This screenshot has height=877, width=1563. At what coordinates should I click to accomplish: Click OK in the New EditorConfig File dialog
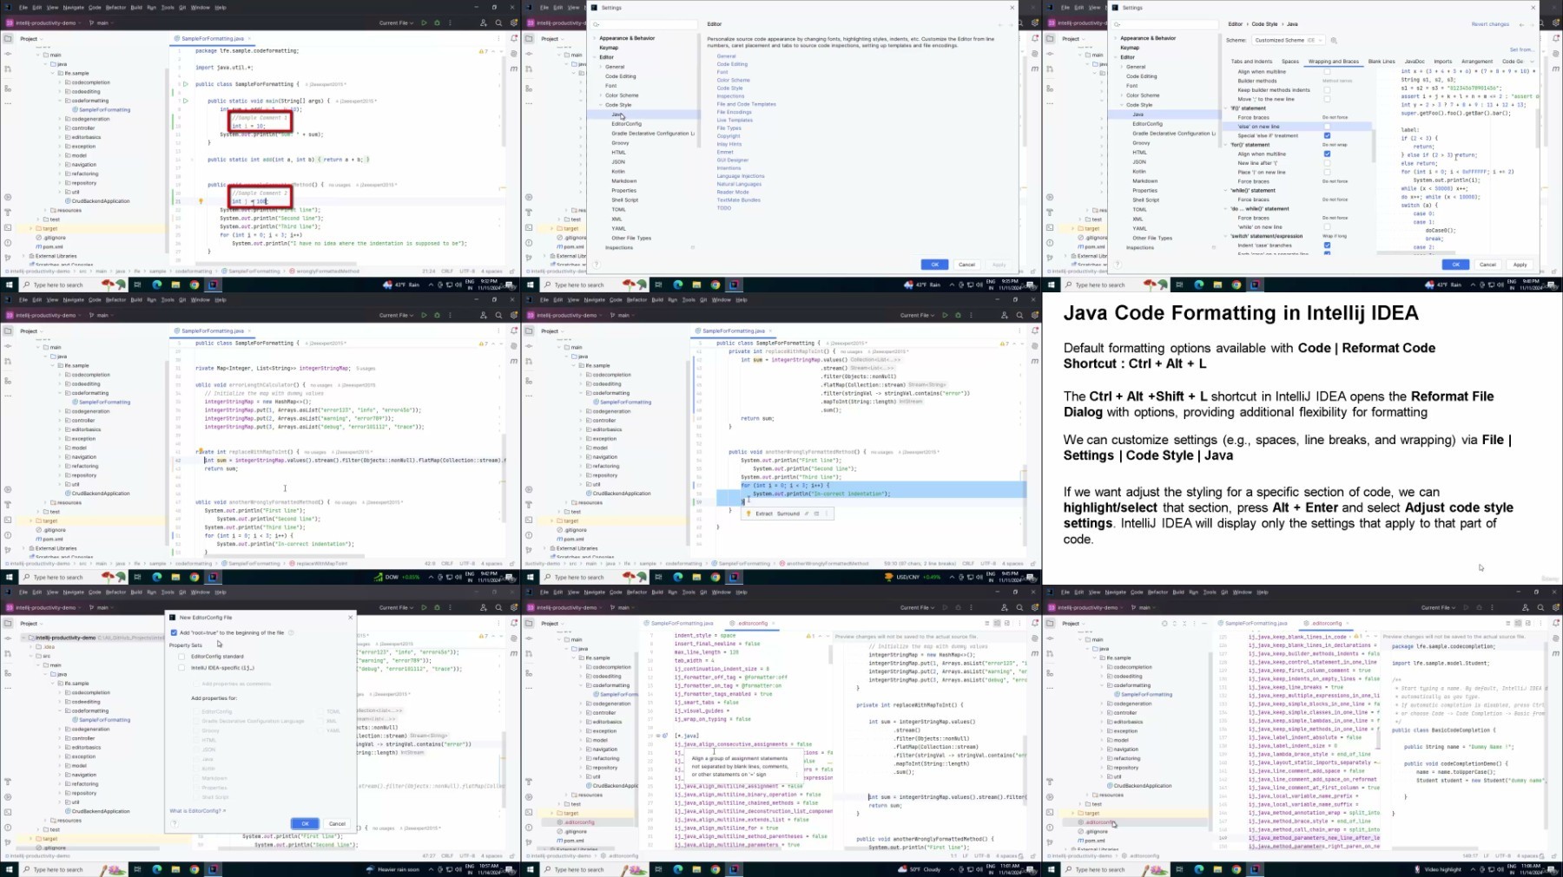(x=305, y=823)
